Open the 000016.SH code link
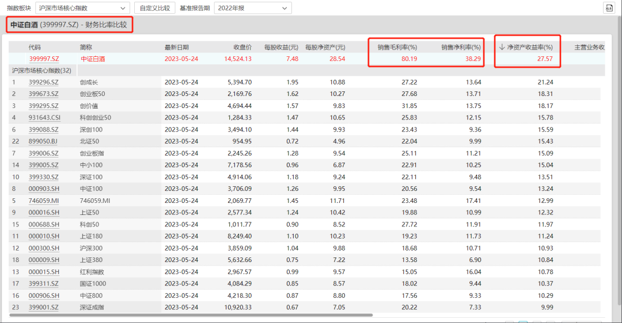 click(x=44, y=213)
